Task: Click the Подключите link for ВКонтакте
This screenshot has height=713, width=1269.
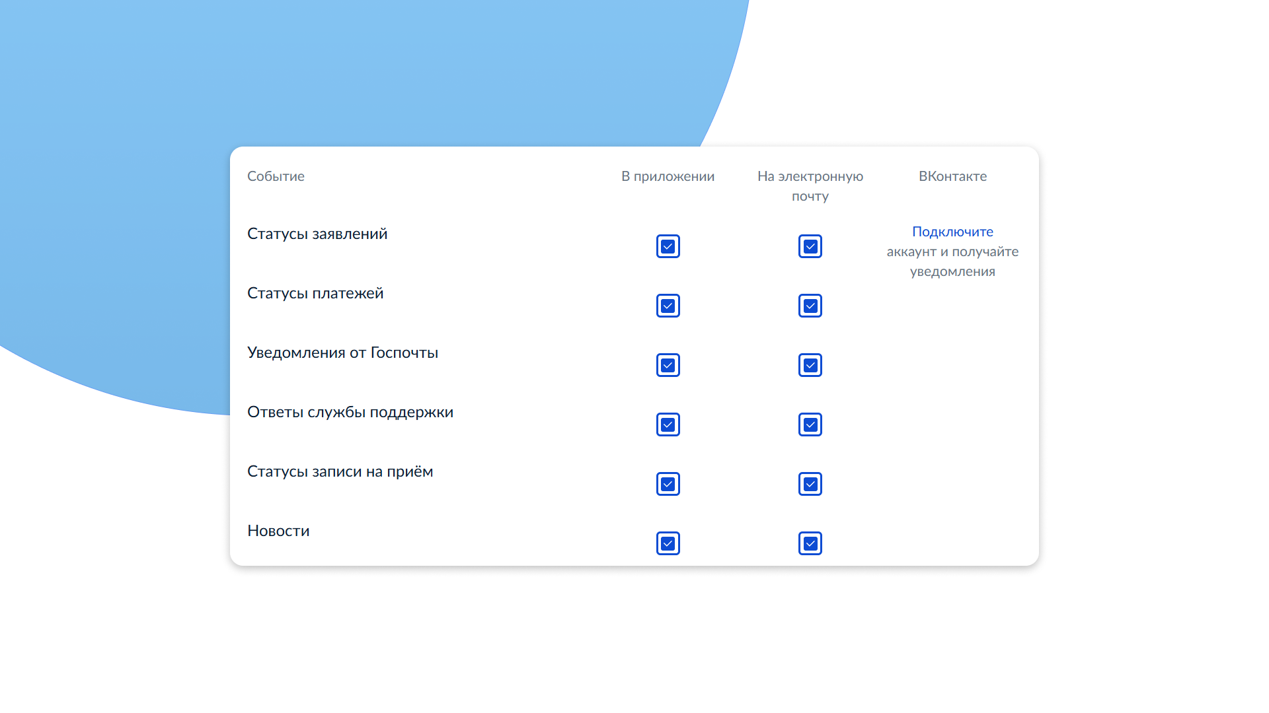Action: (952, 232)
